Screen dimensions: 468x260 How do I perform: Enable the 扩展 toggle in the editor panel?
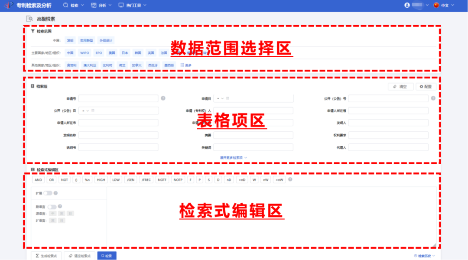pyautogui.click(x=48, y=193)
